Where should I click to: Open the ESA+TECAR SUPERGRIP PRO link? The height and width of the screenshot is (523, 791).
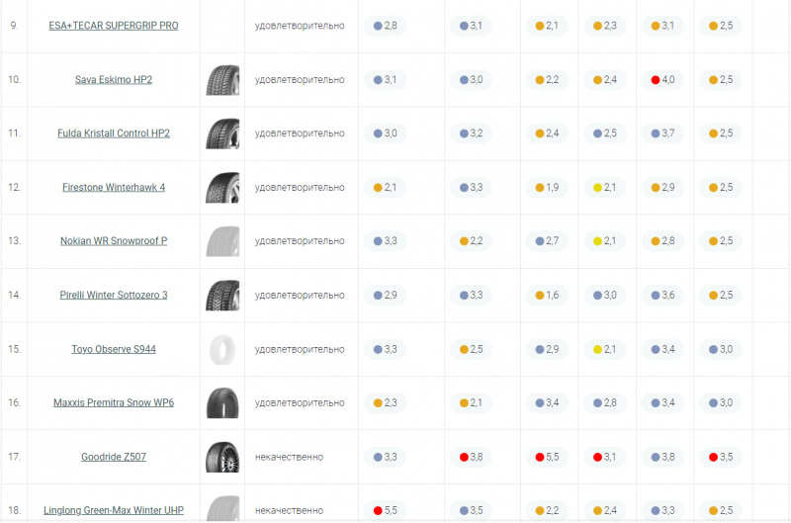coord(114,26)
